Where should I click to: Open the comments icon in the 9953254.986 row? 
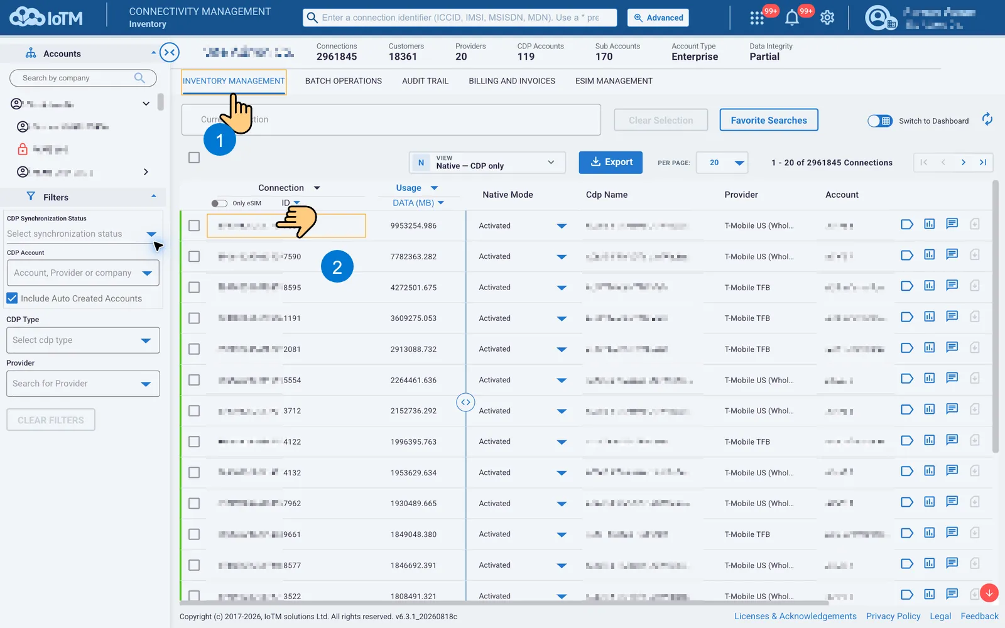point(952,224)
